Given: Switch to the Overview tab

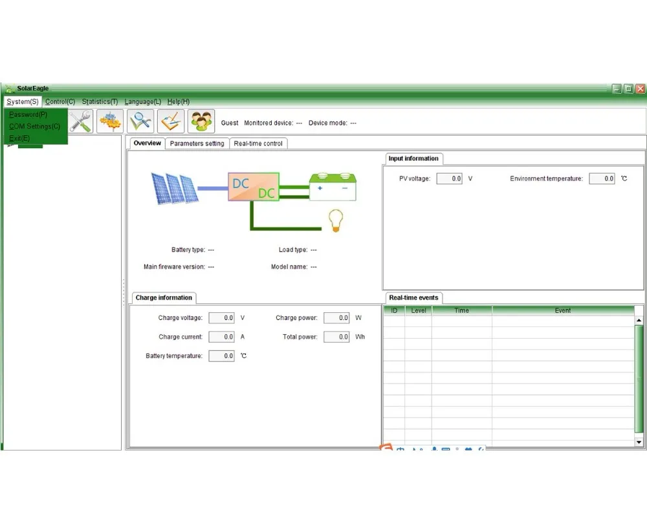Looking at the screenshot, I should [x=148, y=143].
